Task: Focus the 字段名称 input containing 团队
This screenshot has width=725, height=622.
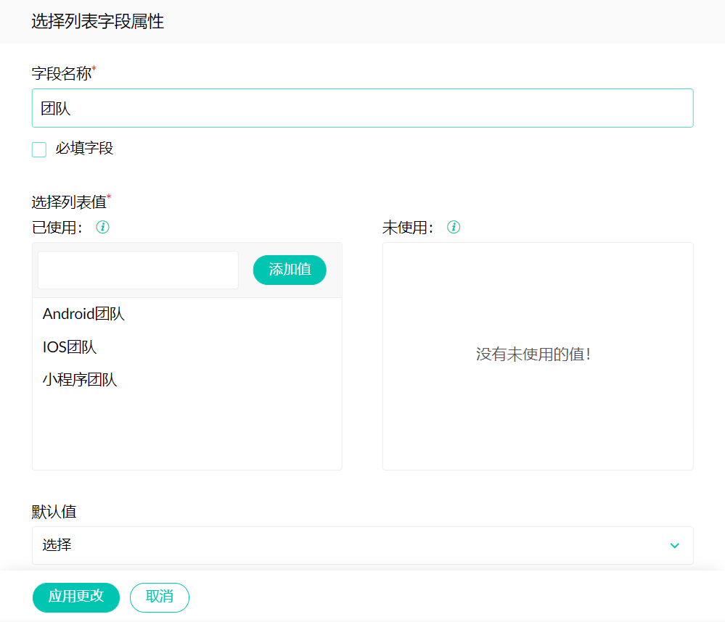Action: click(362, 108)
